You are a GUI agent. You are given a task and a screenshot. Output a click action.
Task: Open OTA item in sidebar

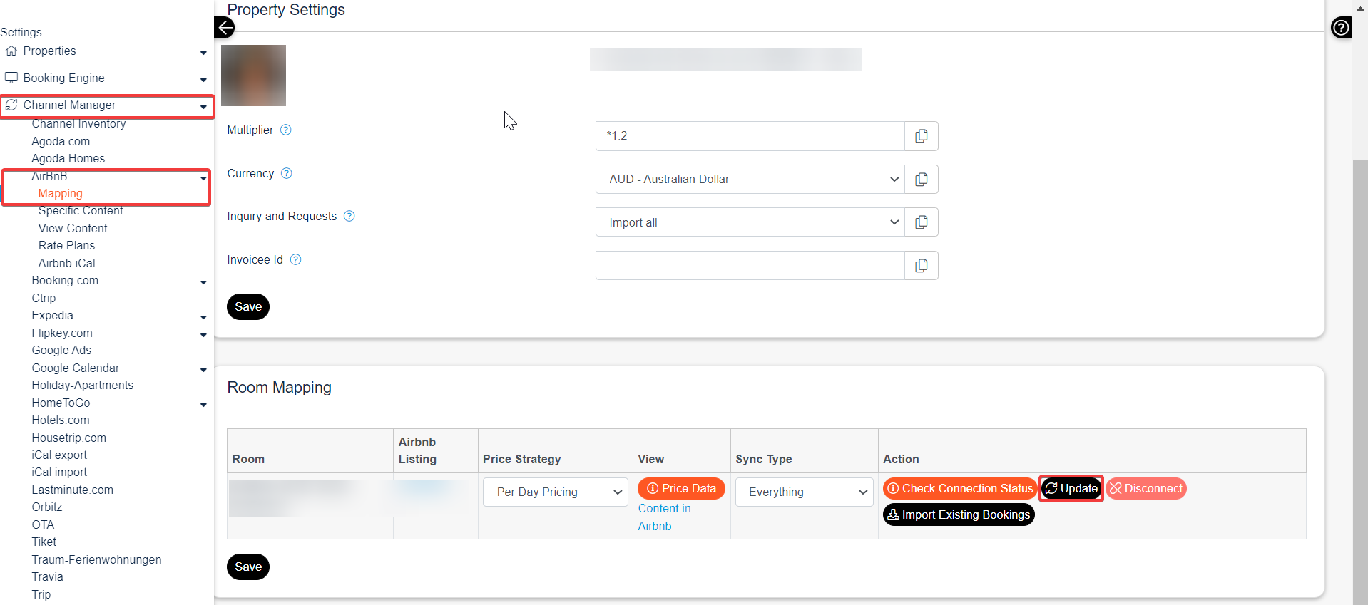[x=43, y=524]
